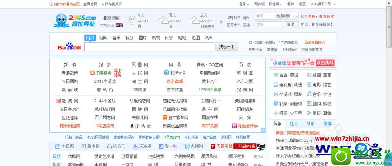Click the film icon beside 看电影
The height and width of the screenshot is (166, 392).
pyautogui.click(x=84, y=146)
